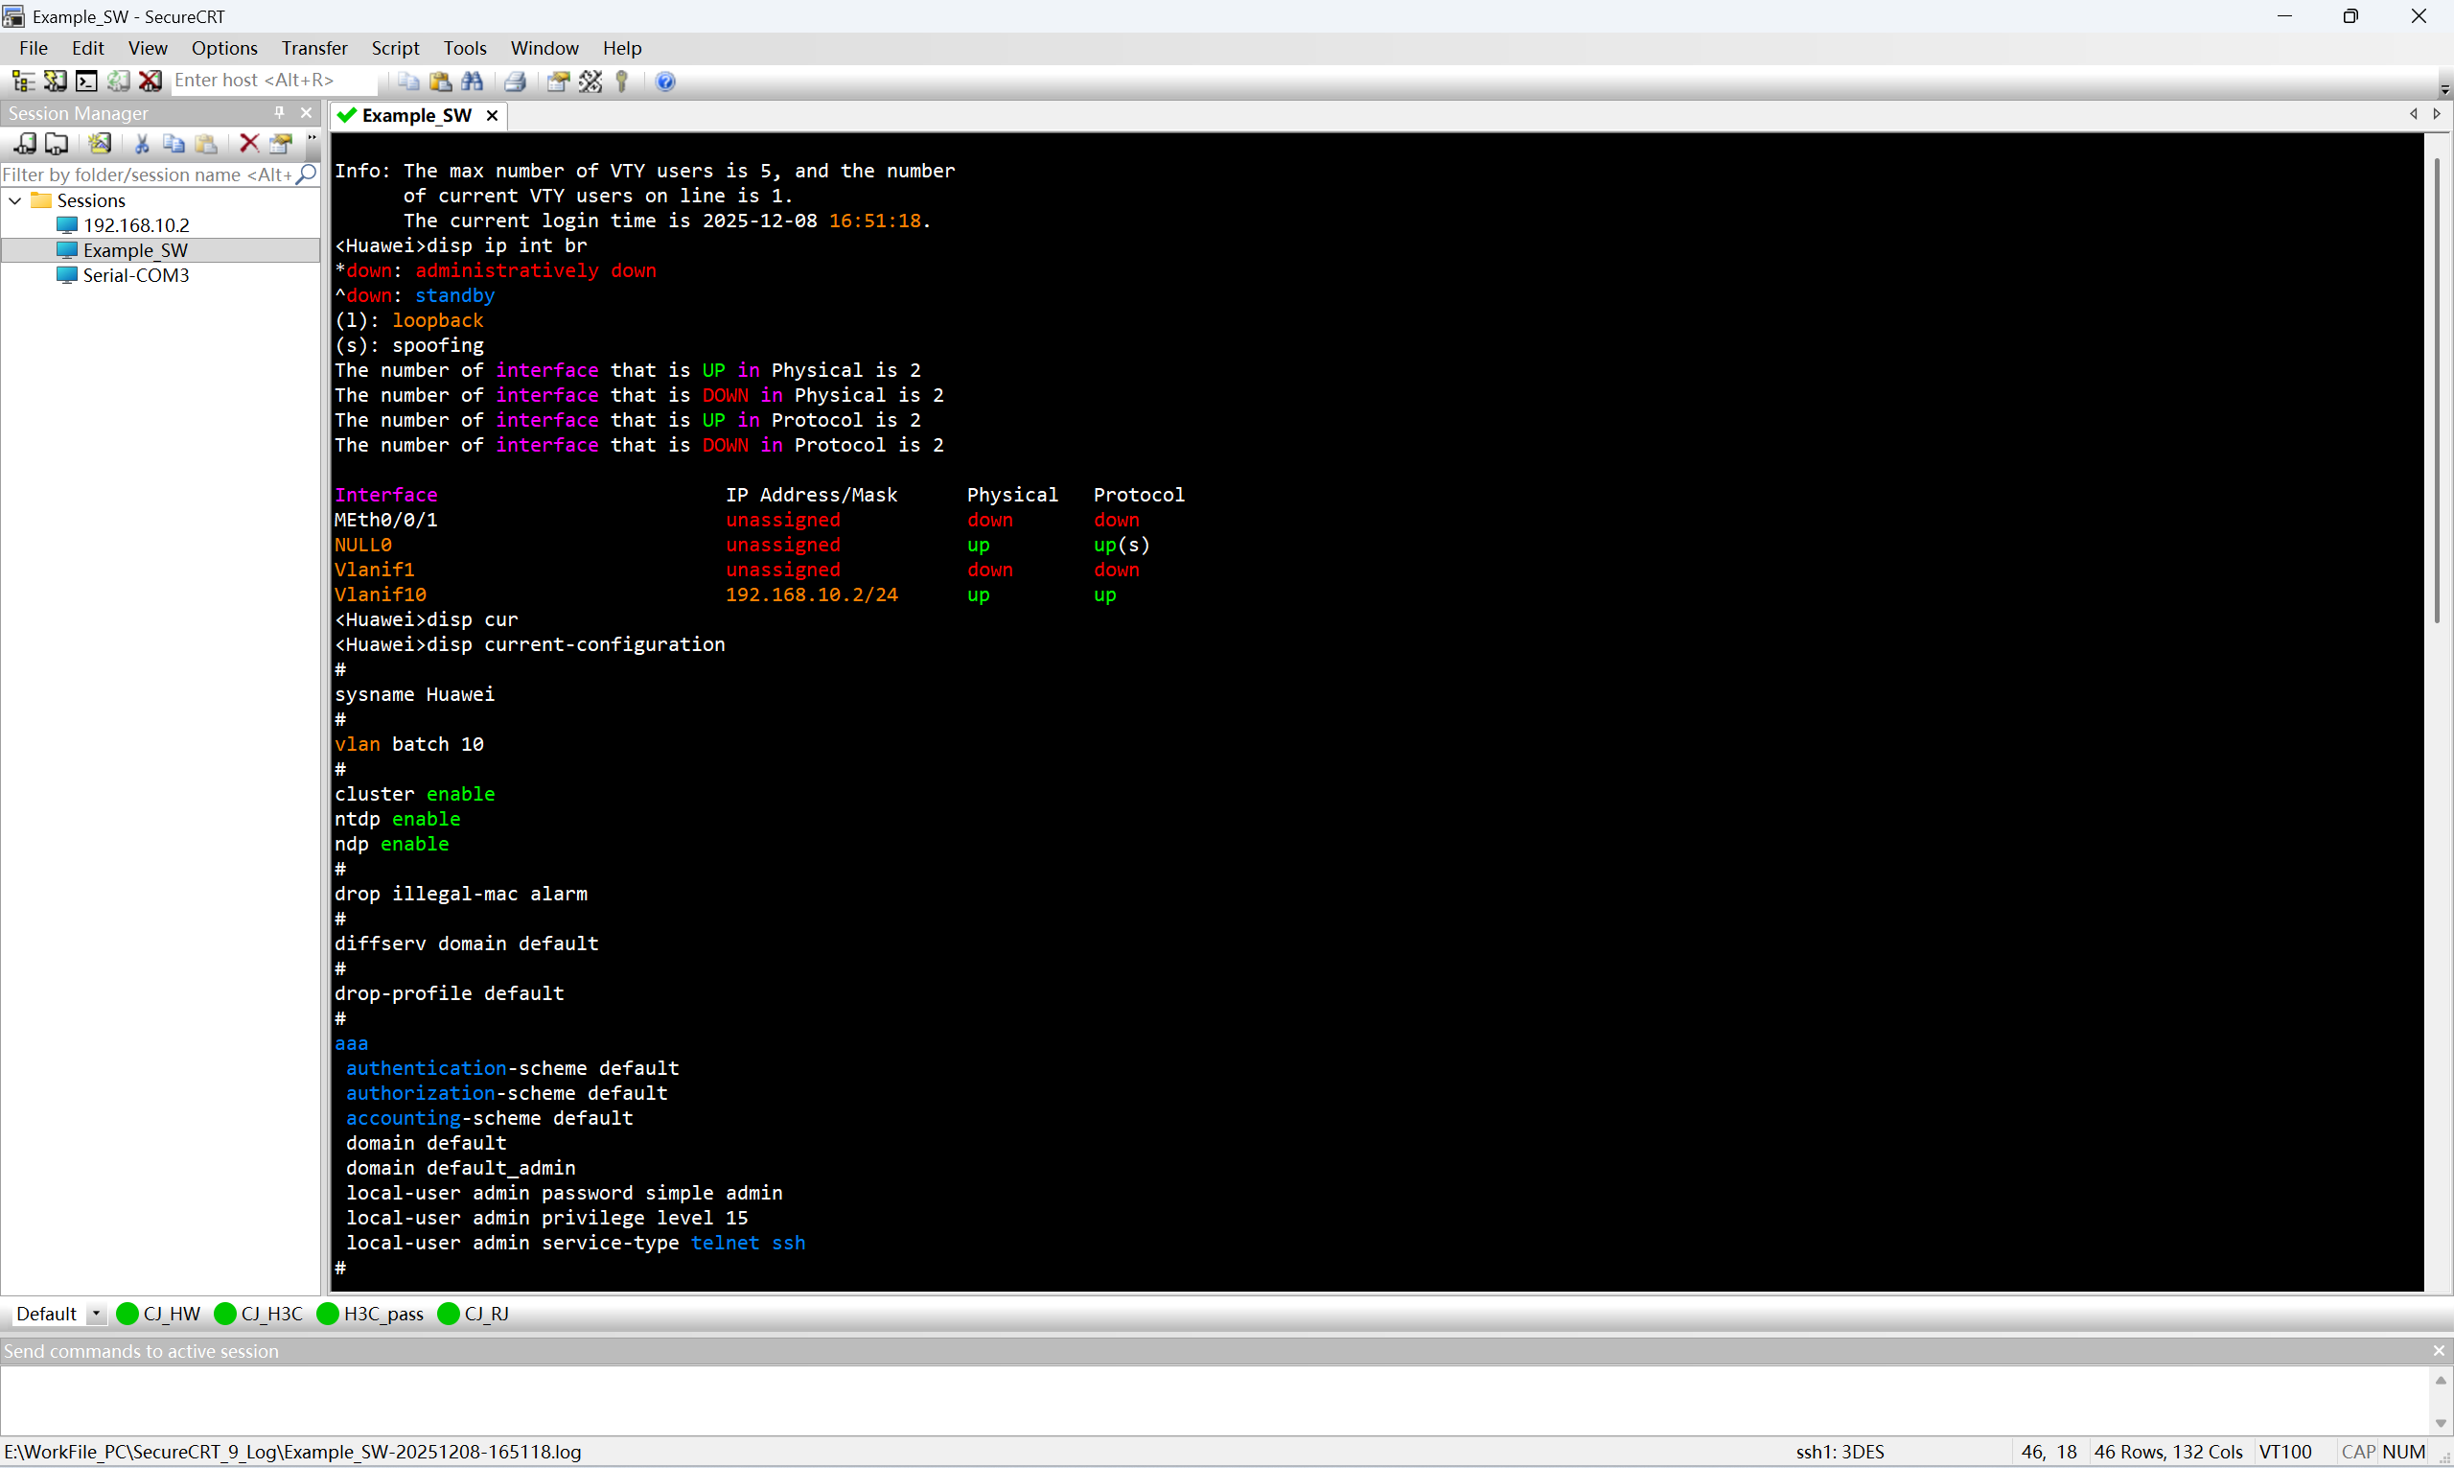Viewport: 2454px width, 1468px height.
Task: Click the Paste icon in main toolbar
Action: (x=441, y=82)
